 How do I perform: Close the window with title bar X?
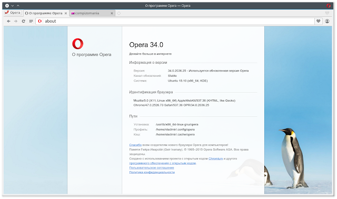click(x=7, y=6)
